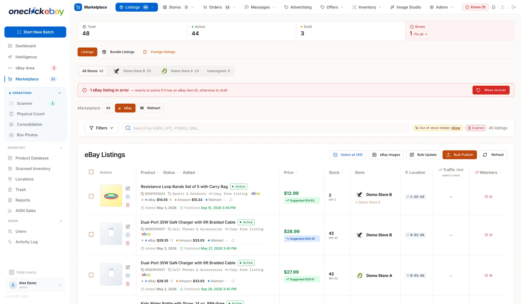The height and width of the screenshot is (304, 521).
Task: Filter marketplace to All
Action: [x=108, y=108]
